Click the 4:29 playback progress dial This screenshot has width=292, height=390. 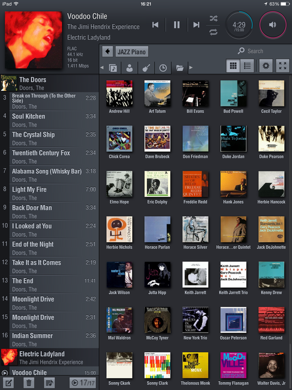pyautogui.click(x=239, y=25)
